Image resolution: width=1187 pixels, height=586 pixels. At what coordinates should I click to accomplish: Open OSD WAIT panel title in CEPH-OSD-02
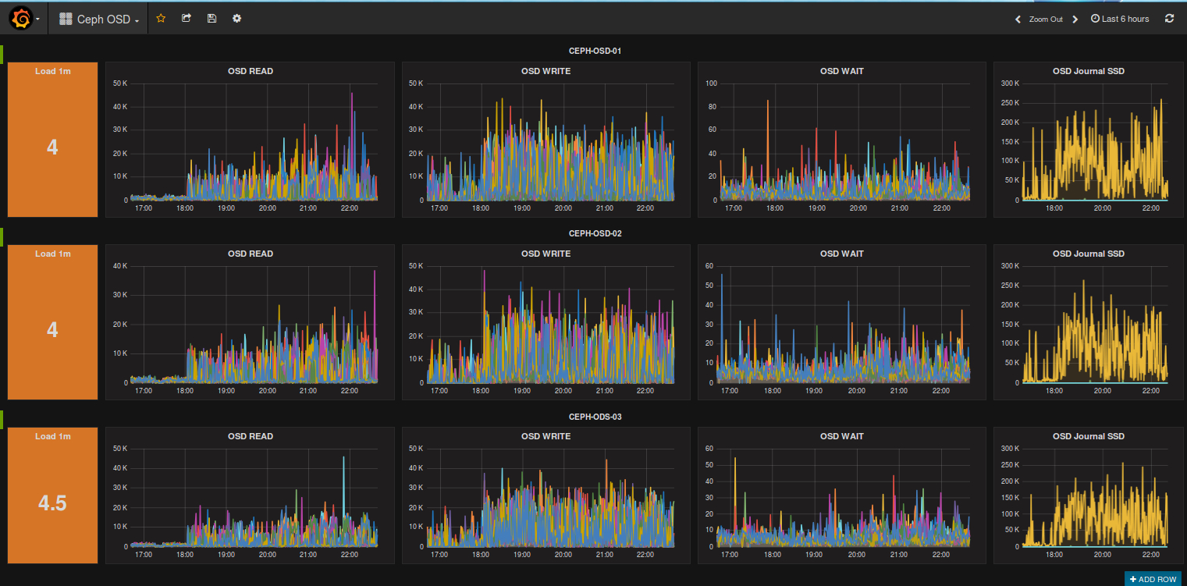pyautogui.click(x=841, y=254)
